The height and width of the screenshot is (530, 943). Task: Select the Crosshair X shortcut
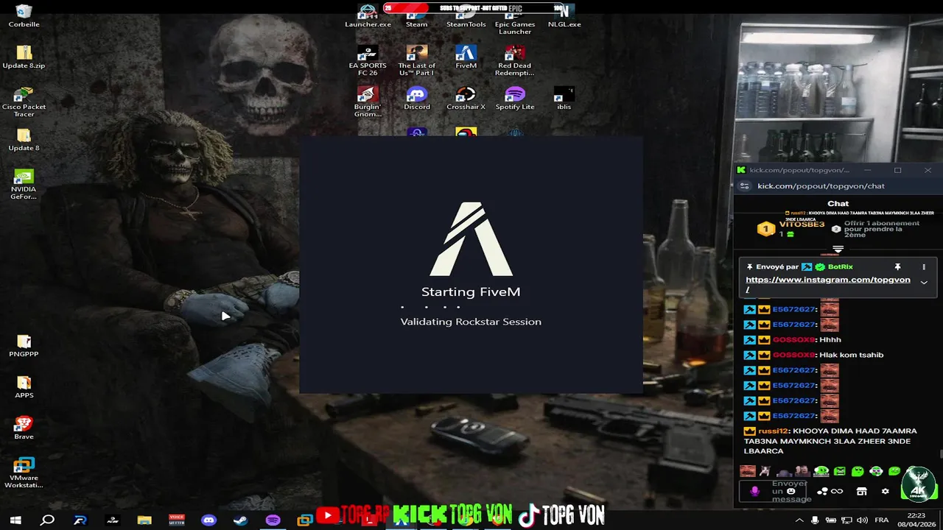(x=466, y=98)
